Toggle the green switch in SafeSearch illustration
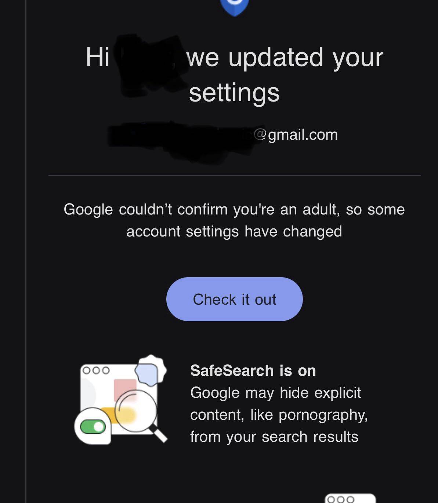Image resolution: width=438 pixels, height=503 pixels. 93,427
